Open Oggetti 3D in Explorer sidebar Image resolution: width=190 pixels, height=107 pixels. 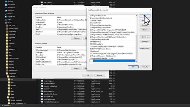click(x=11, y=17)
